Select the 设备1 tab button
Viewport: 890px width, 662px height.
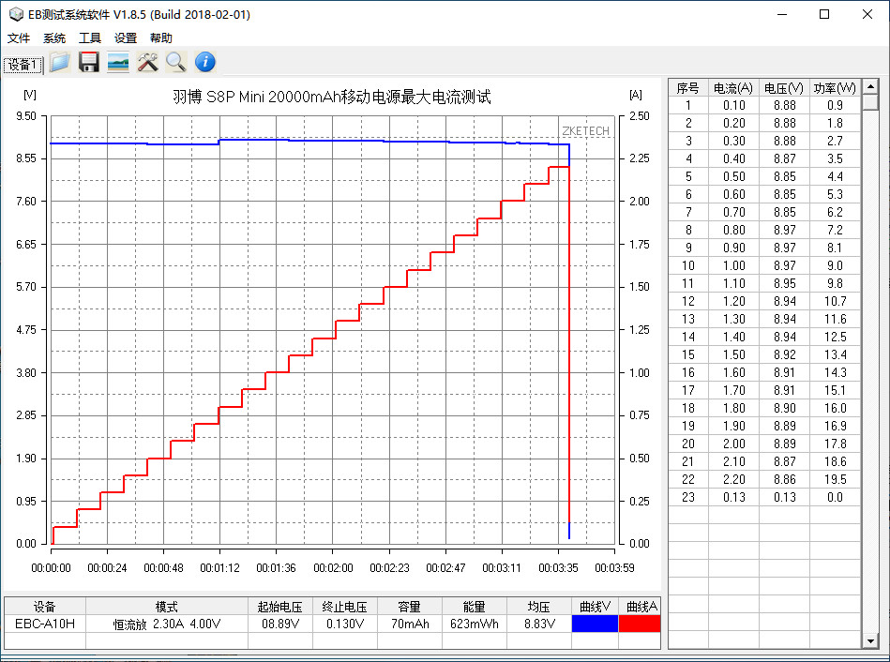coord(23,64)
